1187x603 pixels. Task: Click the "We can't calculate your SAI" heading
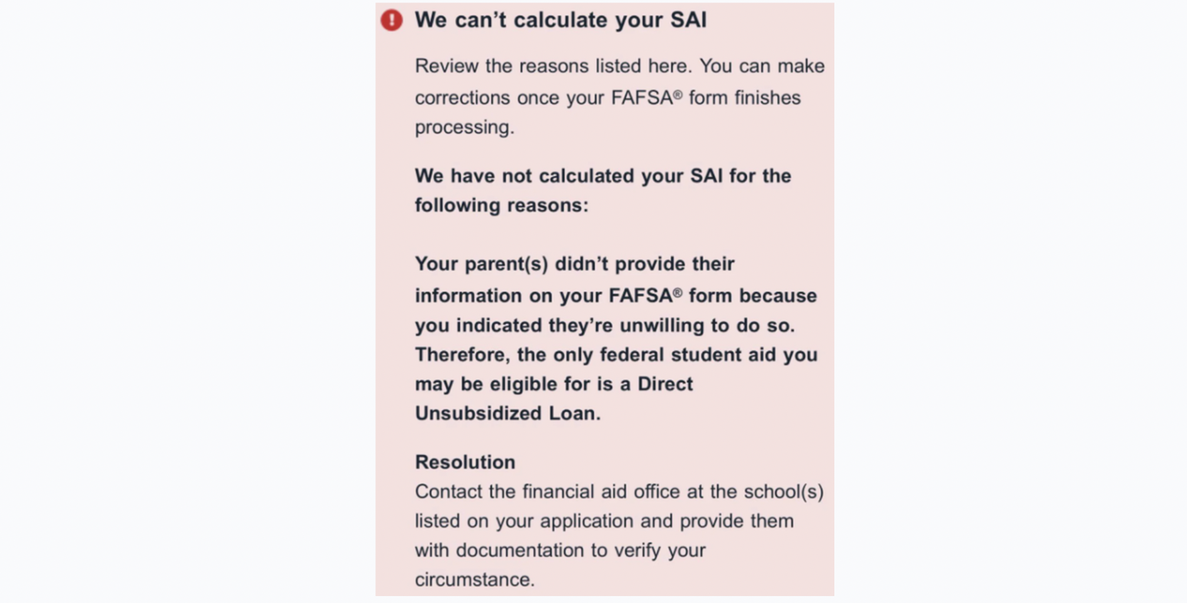(560, 20)
